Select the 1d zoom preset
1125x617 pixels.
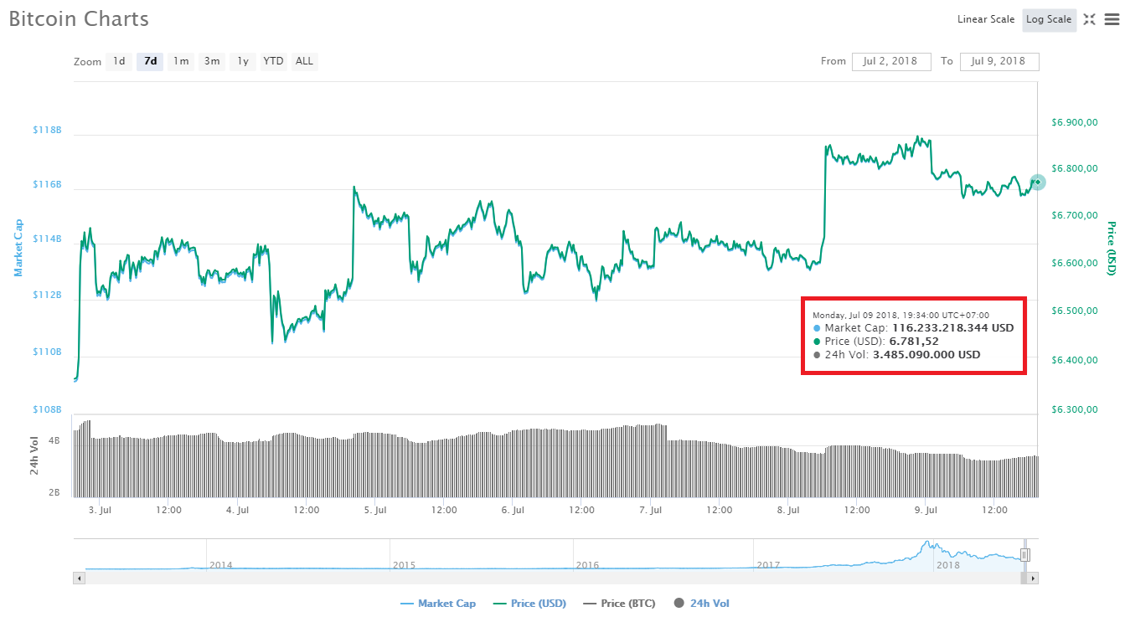(118, 60)
